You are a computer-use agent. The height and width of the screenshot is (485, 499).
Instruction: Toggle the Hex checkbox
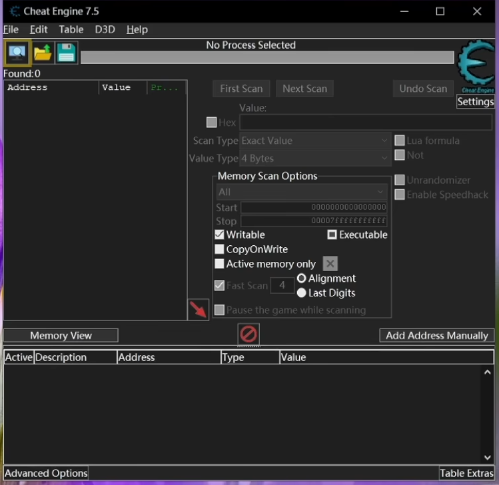point(211,122)
